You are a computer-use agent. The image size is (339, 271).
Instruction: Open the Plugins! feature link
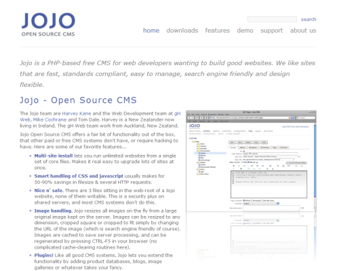pos(44,255)
